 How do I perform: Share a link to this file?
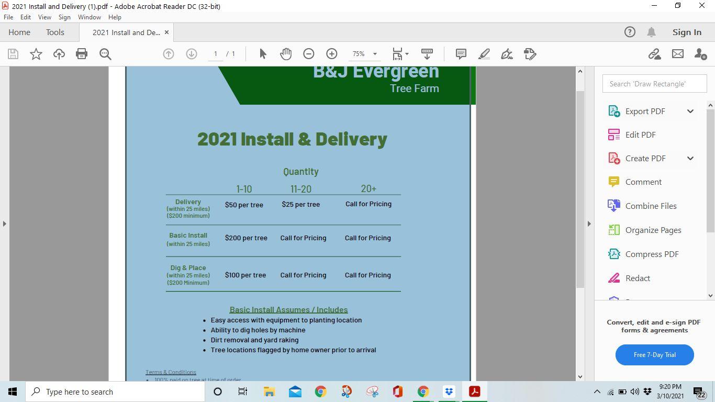point(654,54)
